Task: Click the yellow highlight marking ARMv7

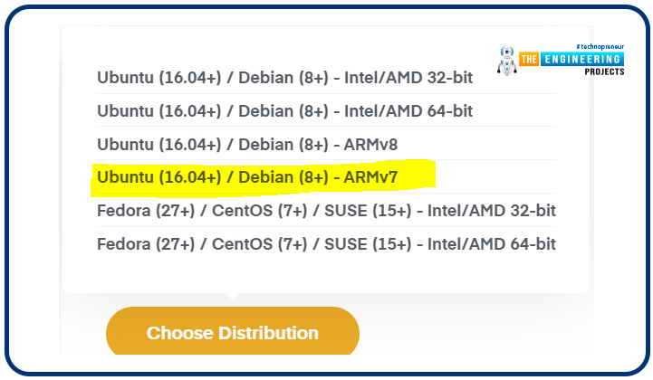Action: pos(264,177)
